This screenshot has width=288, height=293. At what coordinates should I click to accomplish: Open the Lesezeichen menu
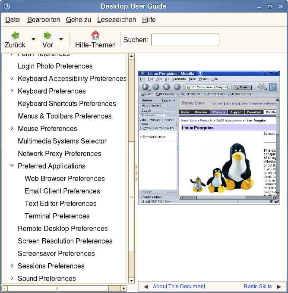click(x=117, y=20)
